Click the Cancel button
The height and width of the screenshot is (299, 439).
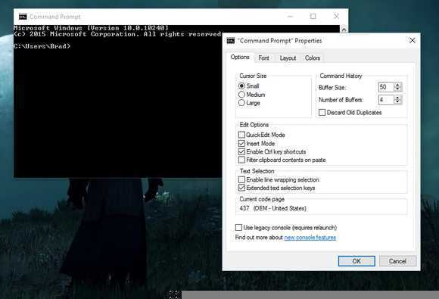click(397, 261)
